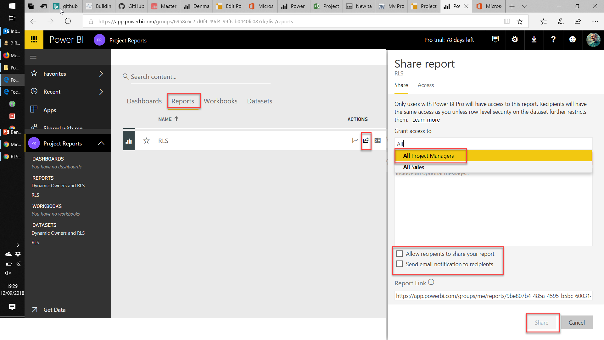Open browser settings and more ellipsis
The image size is (604, 340).
tap(595, 21)
